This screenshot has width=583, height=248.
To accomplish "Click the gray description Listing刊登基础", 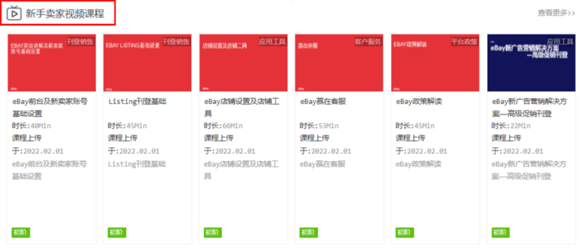I will click(137, 164).
